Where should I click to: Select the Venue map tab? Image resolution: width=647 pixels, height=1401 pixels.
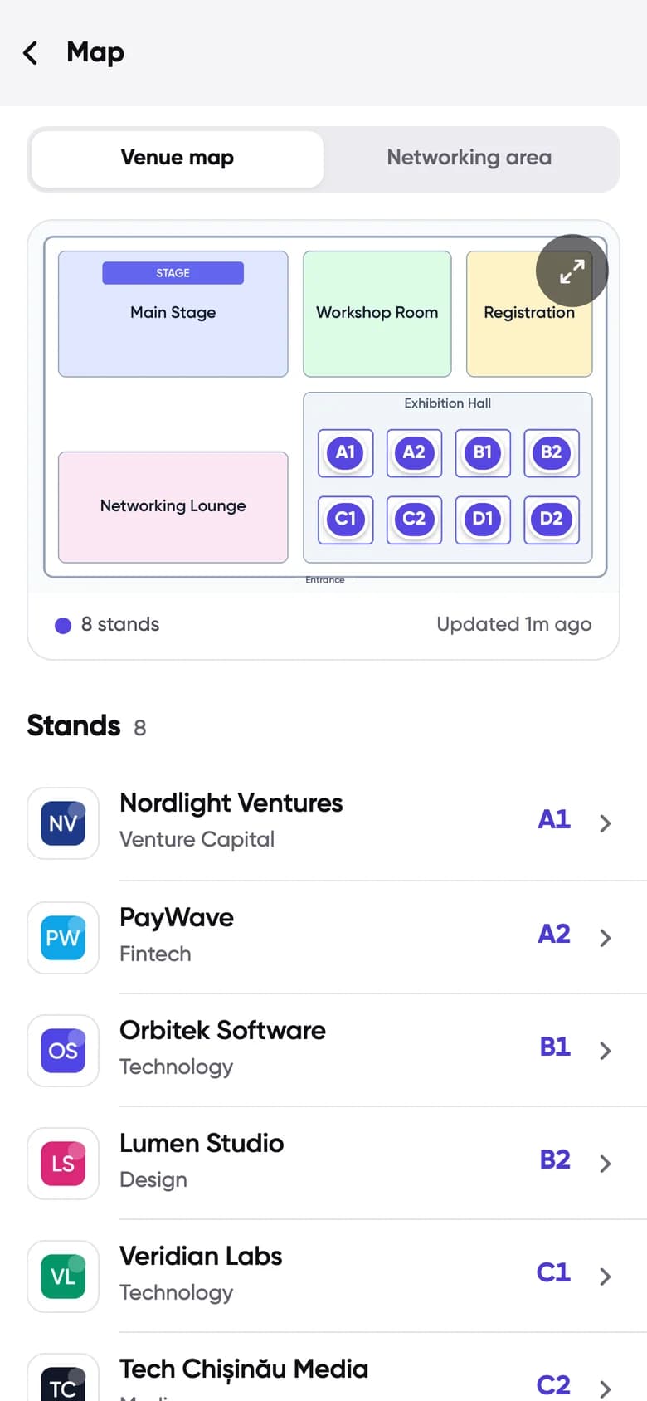[x=178, y=158]
